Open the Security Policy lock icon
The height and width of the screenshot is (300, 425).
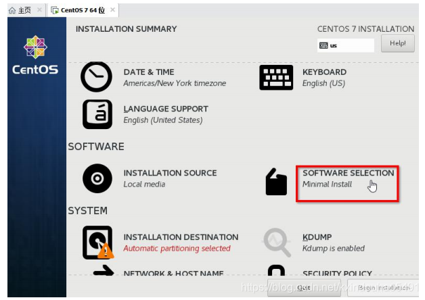point(276,270)
